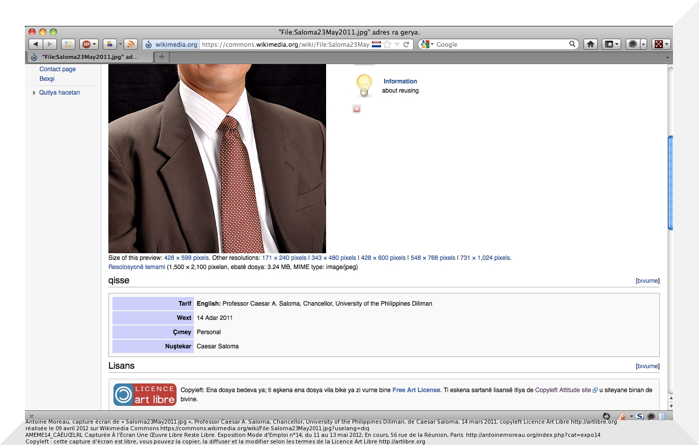Click the lightbulb Information icon
This screenshot has width=699, height=445.
click(x=364, y=85)
